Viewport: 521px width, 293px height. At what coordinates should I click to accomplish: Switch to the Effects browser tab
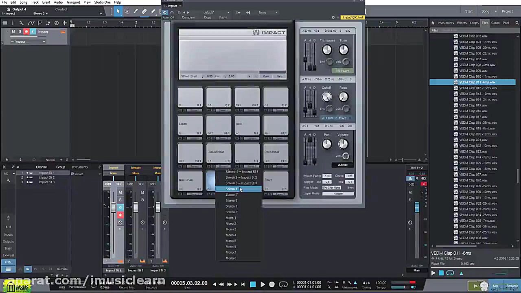pos(462,23)
